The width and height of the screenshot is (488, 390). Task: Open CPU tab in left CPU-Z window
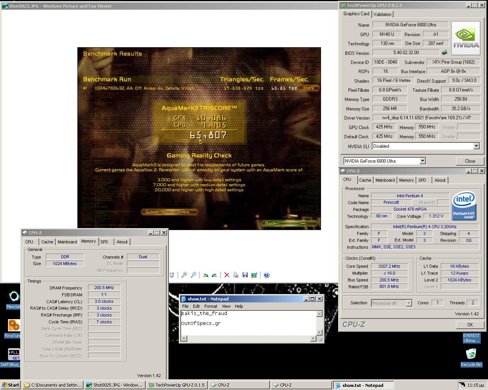coord(29,242)
